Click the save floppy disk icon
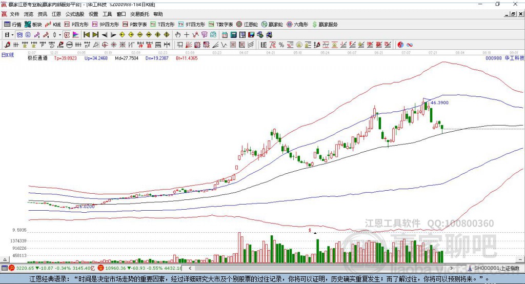This screenshot has height=284, width=525. tap(251, 35)
